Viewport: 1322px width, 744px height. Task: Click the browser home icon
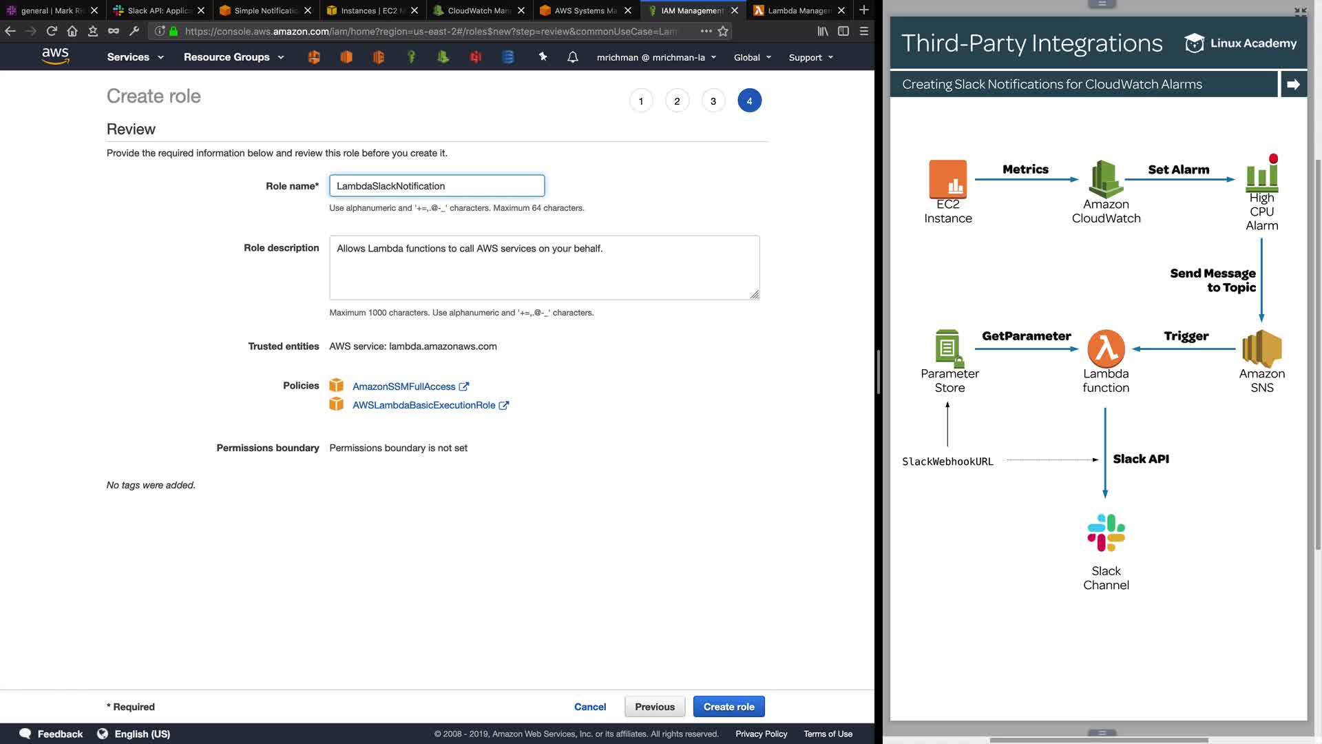72,31
